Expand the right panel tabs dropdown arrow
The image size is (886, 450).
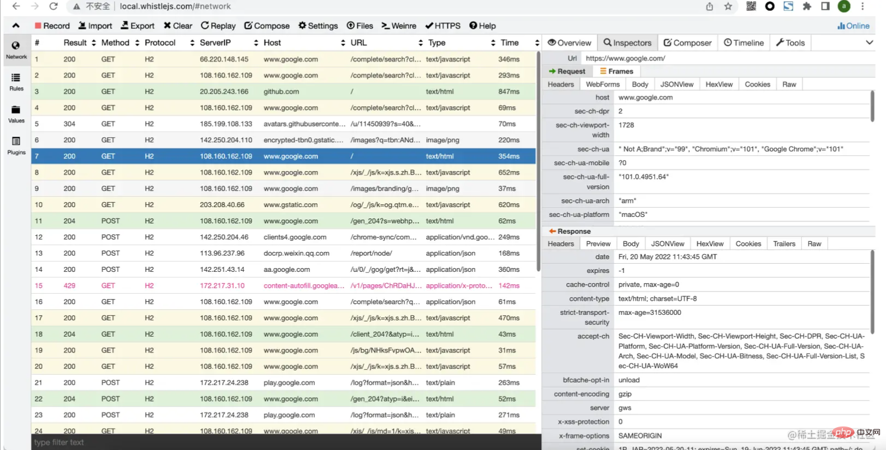tap(869, 42)
